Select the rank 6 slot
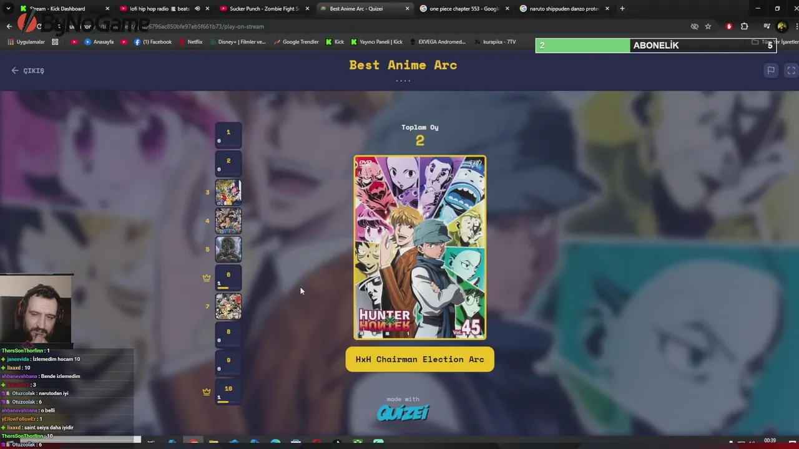This screenshot has width=799, height=449. (228, 278)
